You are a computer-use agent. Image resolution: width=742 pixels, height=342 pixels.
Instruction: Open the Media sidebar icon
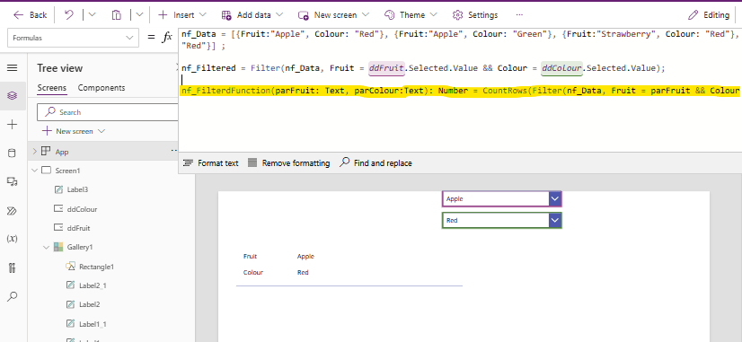tap(13, 181)
